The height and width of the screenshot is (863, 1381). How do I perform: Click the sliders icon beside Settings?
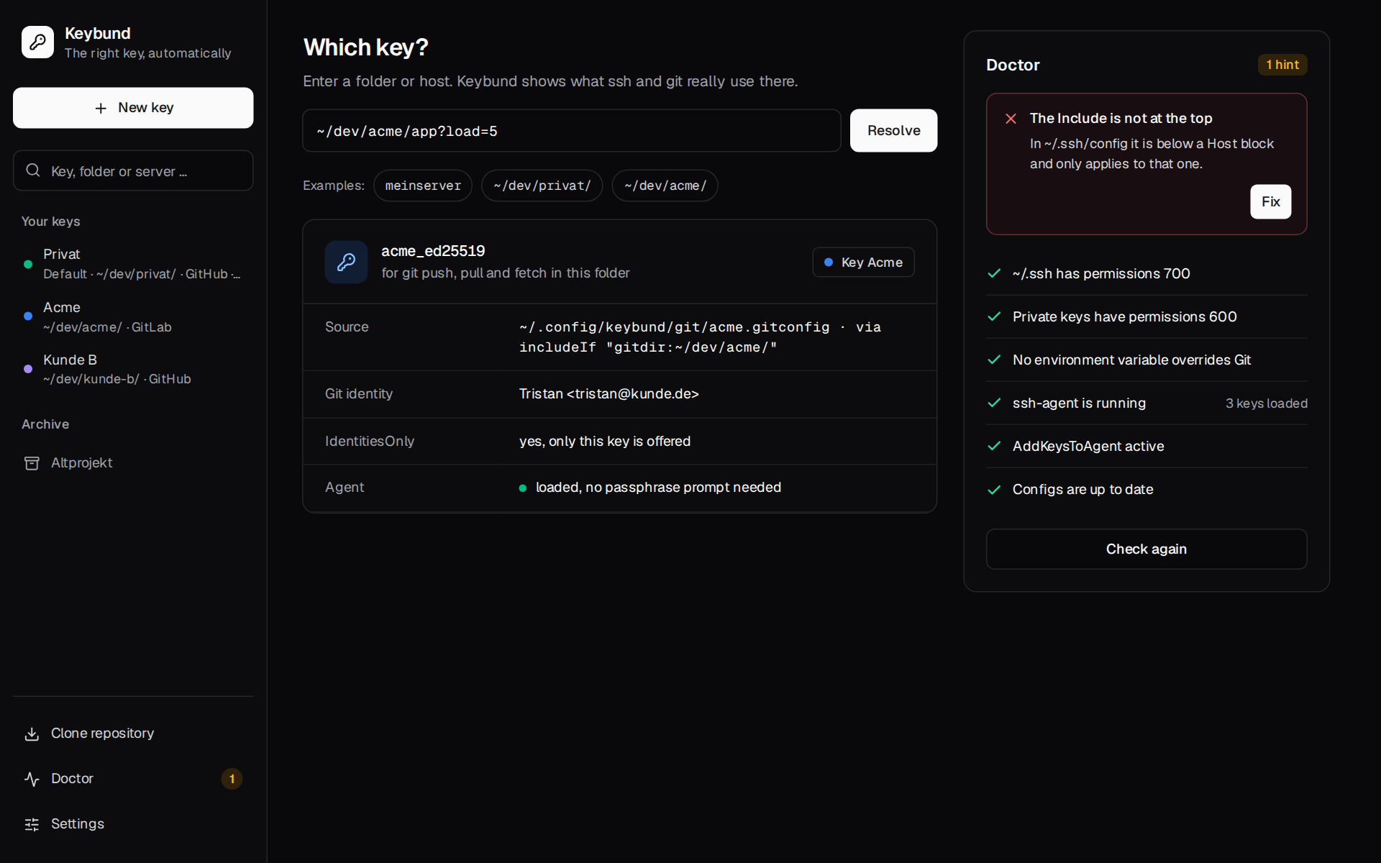pos(32,824)
